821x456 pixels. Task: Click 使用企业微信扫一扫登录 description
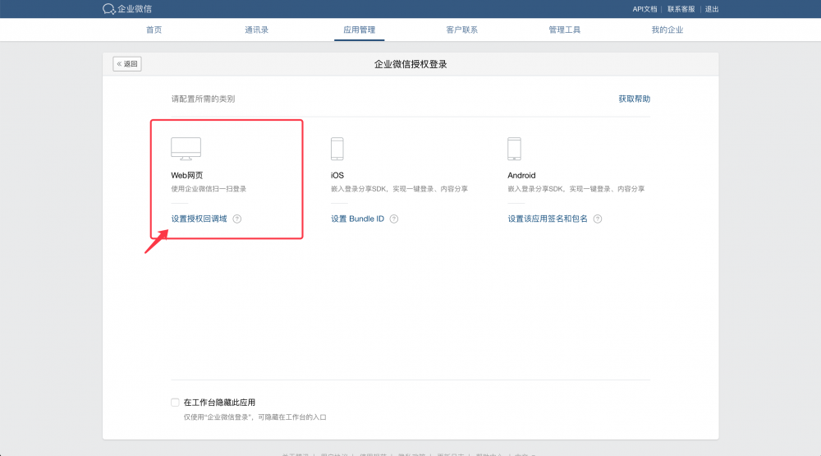point(209,189)
